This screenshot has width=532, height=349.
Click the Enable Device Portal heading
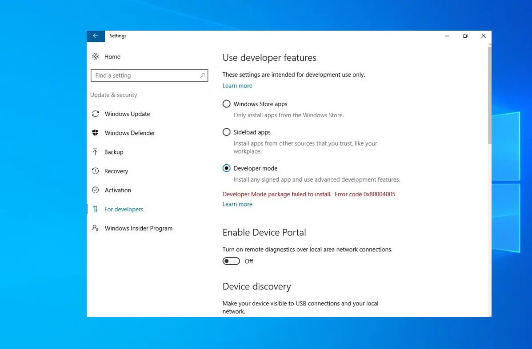264,232
